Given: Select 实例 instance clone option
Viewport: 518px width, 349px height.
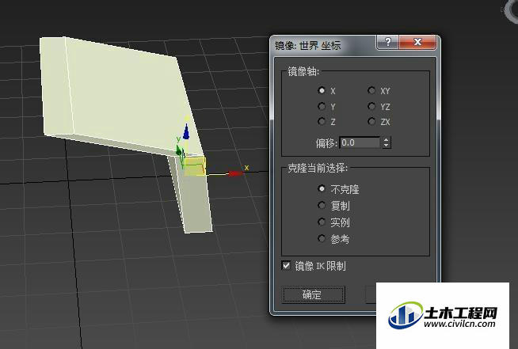Looking at the screenshot, I should pyautogui.click(x=321, y=222).
